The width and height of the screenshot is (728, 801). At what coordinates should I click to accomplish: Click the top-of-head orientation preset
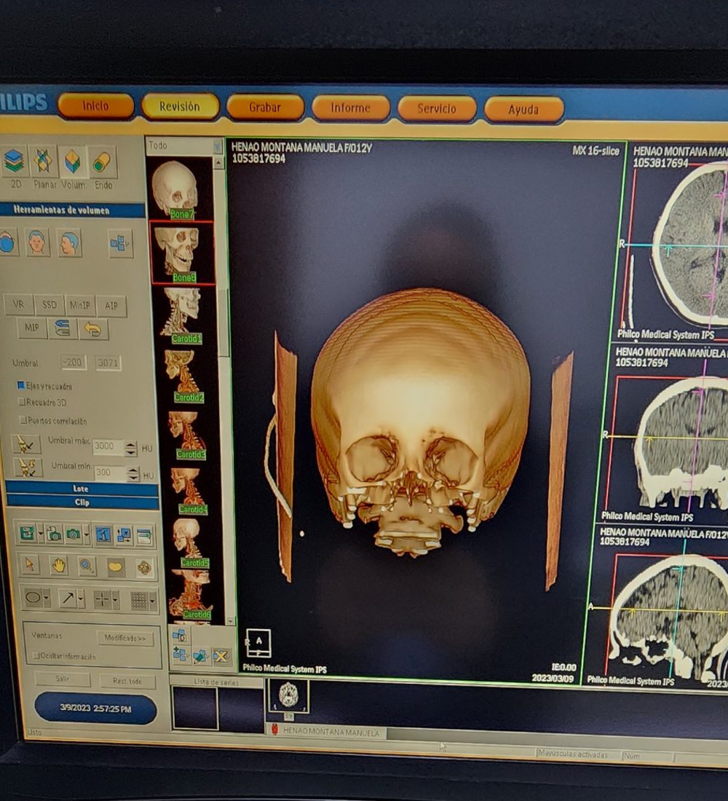[7, 242]
